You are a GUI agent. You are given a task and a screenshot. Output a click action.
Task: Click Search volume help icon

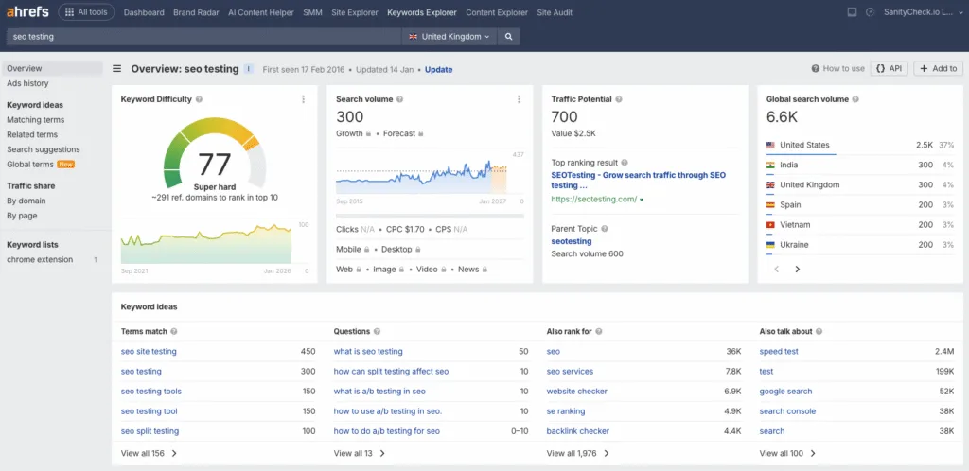click(400, 99)
